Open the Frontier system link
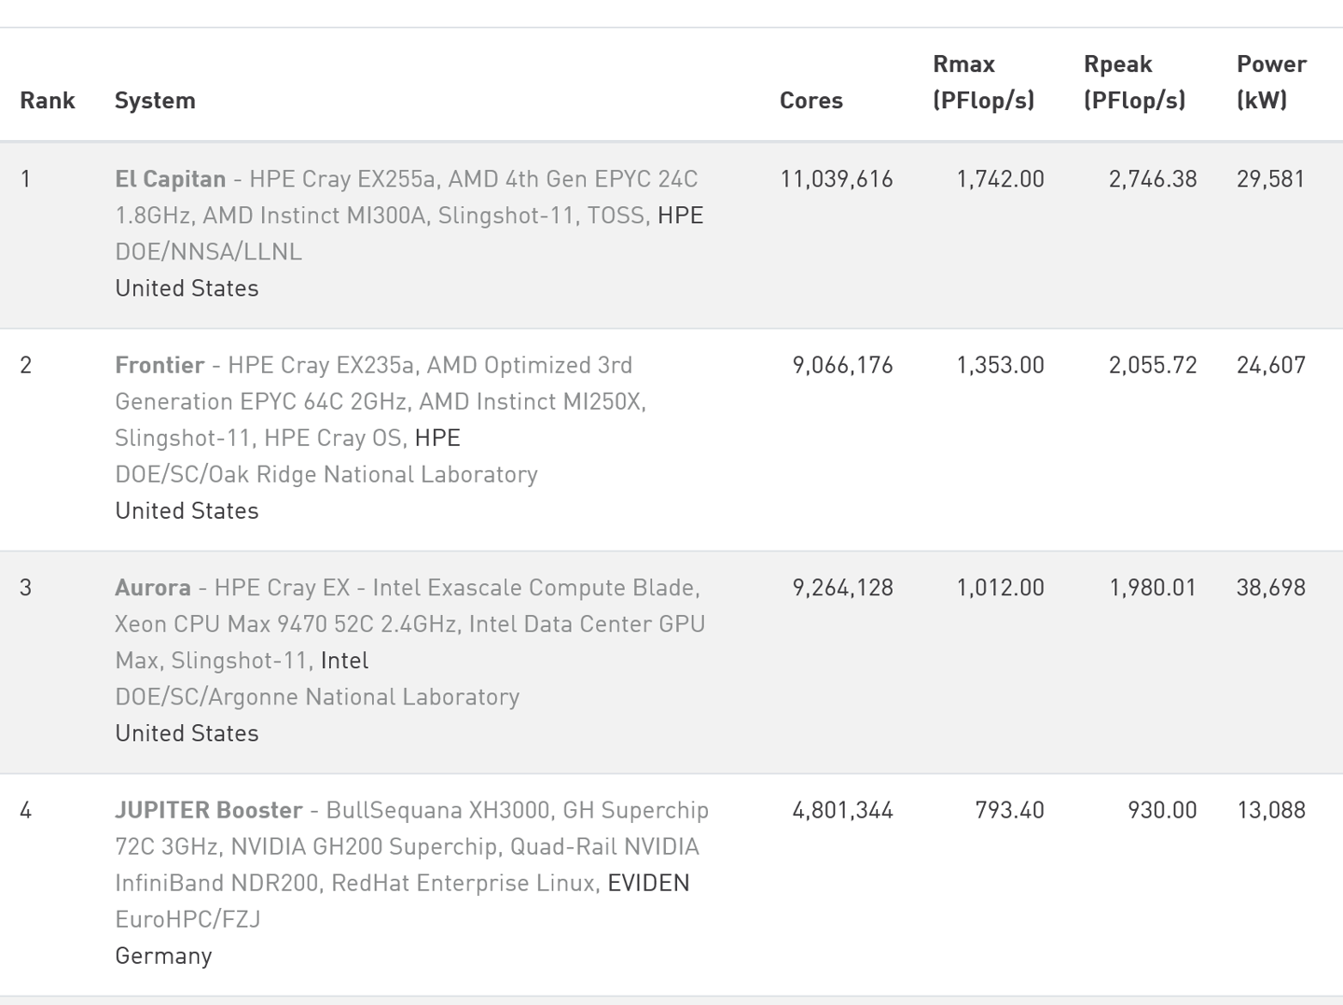1343x1005 pixels. (x=159, y=365)
